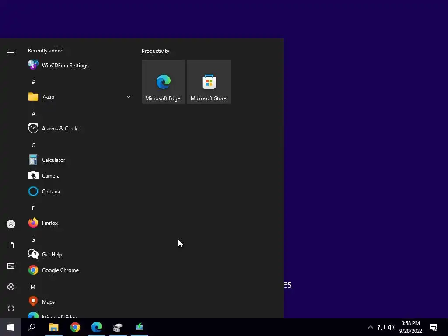
Task: Launch Firefox from the Start menu
Action: point(80,223)
